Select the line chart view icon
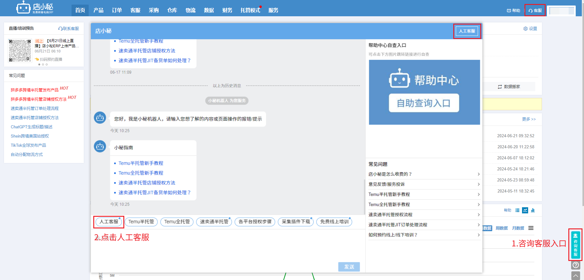The height and width of the screenshot is (280, 584). click(525, 210)
